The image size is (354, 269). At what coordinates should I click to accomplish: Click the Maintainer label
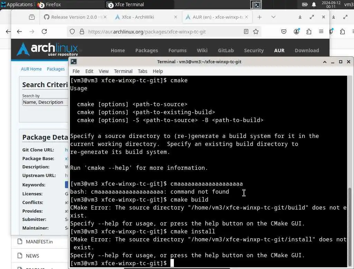coord(36,228)
